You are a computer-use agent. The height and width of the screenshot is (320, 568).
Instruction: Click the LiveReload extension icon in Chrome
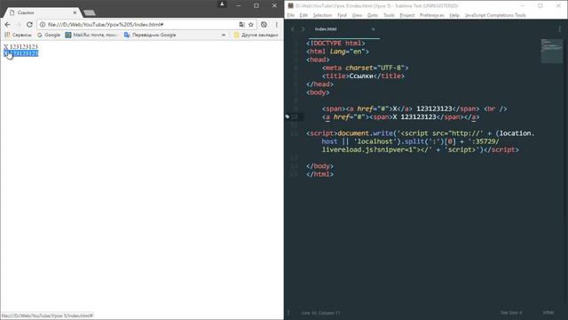click(x=264, y=25)
